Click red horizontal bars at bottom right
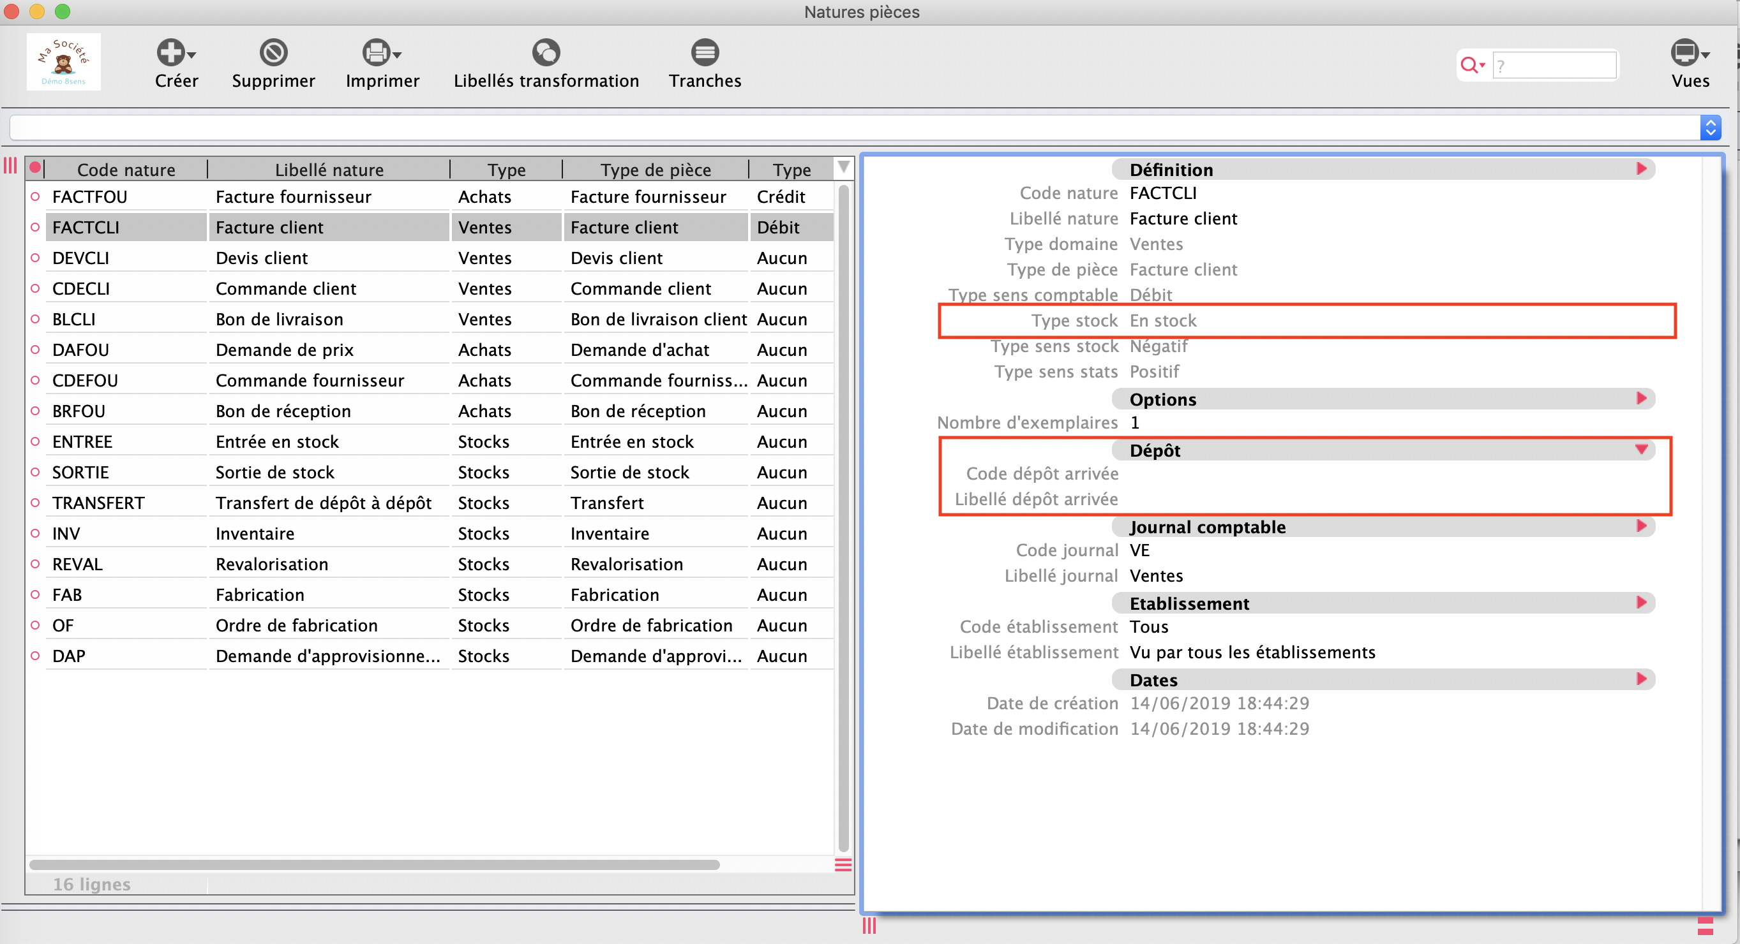This screenshot has height=944, width=1740. pyautogui.click(x=1706, y=926)
